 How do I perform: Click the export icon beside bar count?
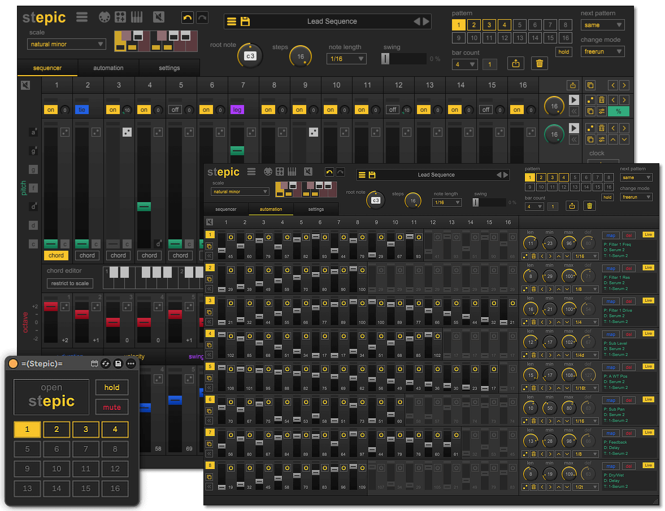pyautogui.click(x=515, y=63)
